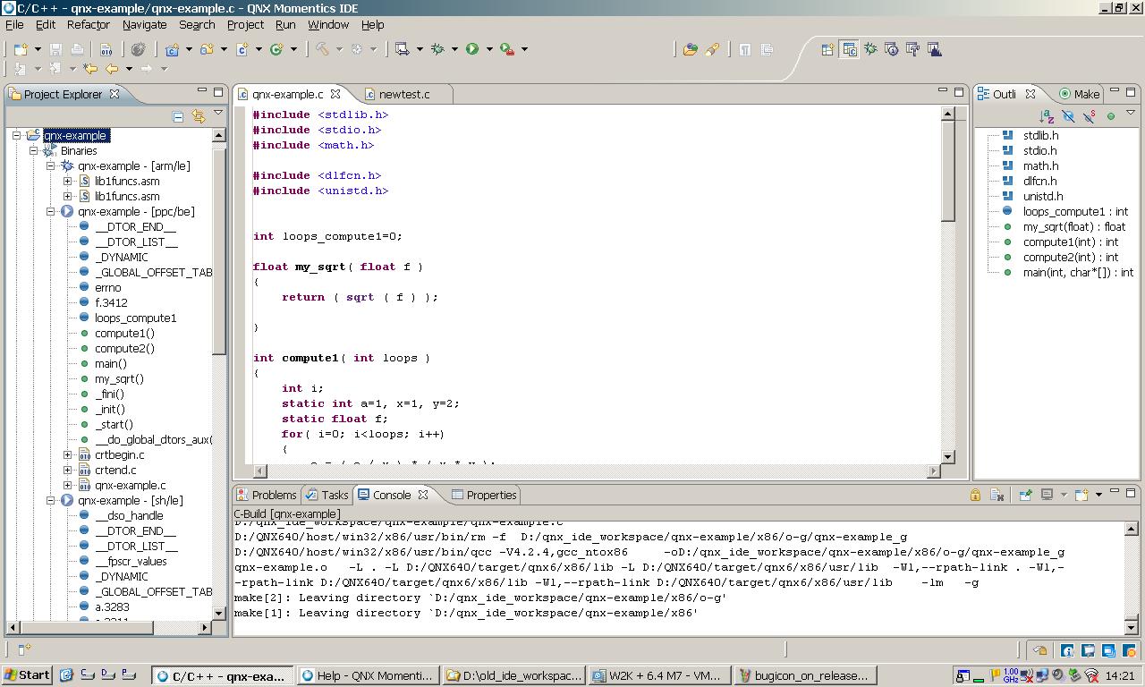
Task: Switch to the Problems tab
Action: [267, 495]
